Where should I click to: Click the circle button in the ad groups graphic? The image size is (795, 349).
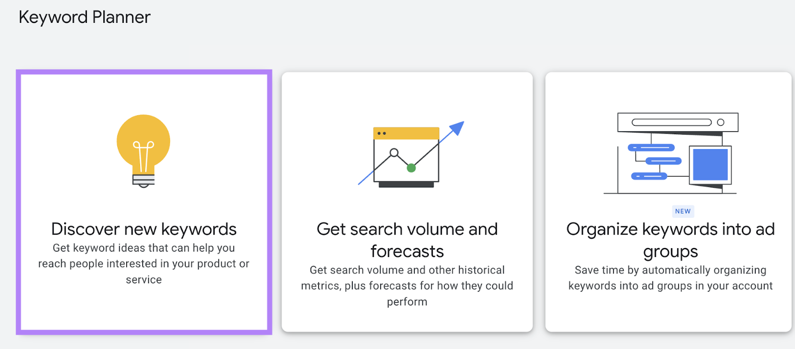(x=720, y=121)
